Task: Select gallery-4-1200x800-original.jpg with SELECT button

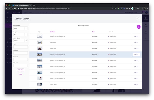Action: 136,67
